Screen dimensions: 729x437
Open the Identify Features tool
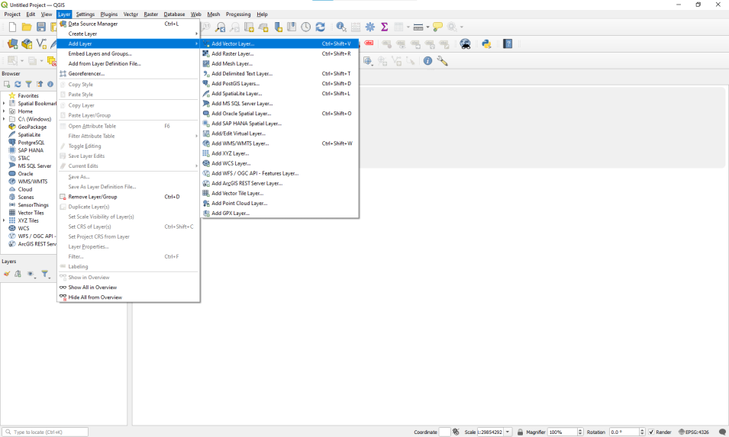click(341, 27)
